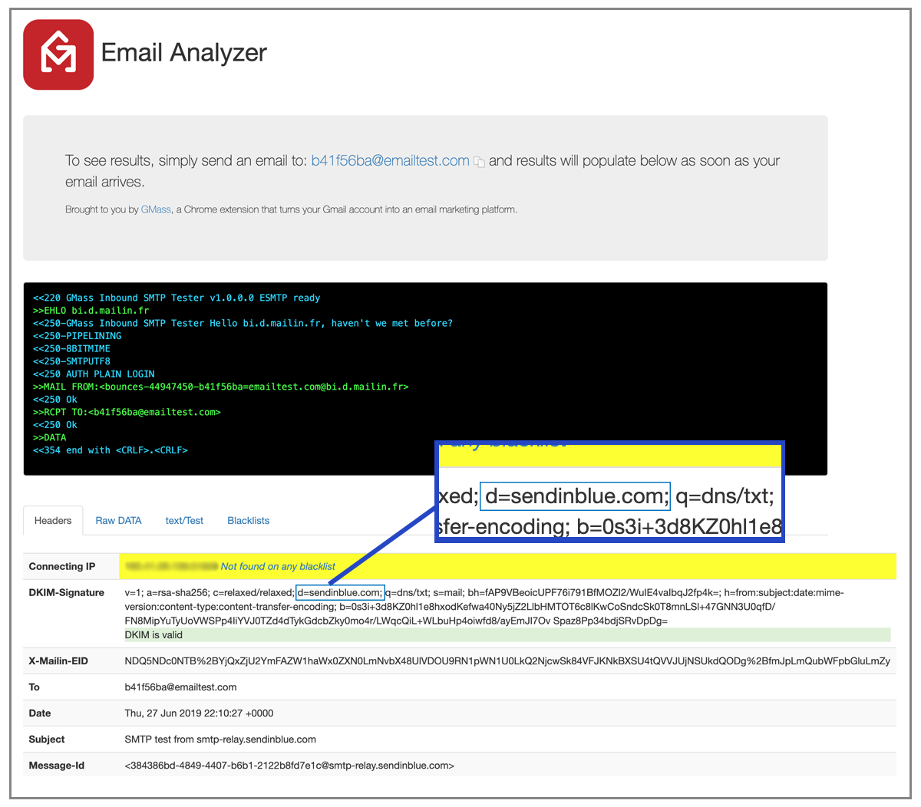Copy the test address with the clipboard icon
This screenshot has height=807, width=921.
[479, 162]
